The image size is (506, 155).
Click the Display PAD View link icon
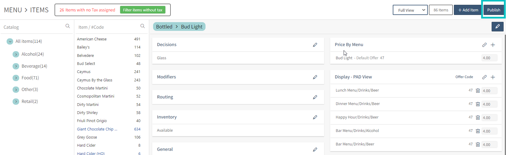[484, 77]
